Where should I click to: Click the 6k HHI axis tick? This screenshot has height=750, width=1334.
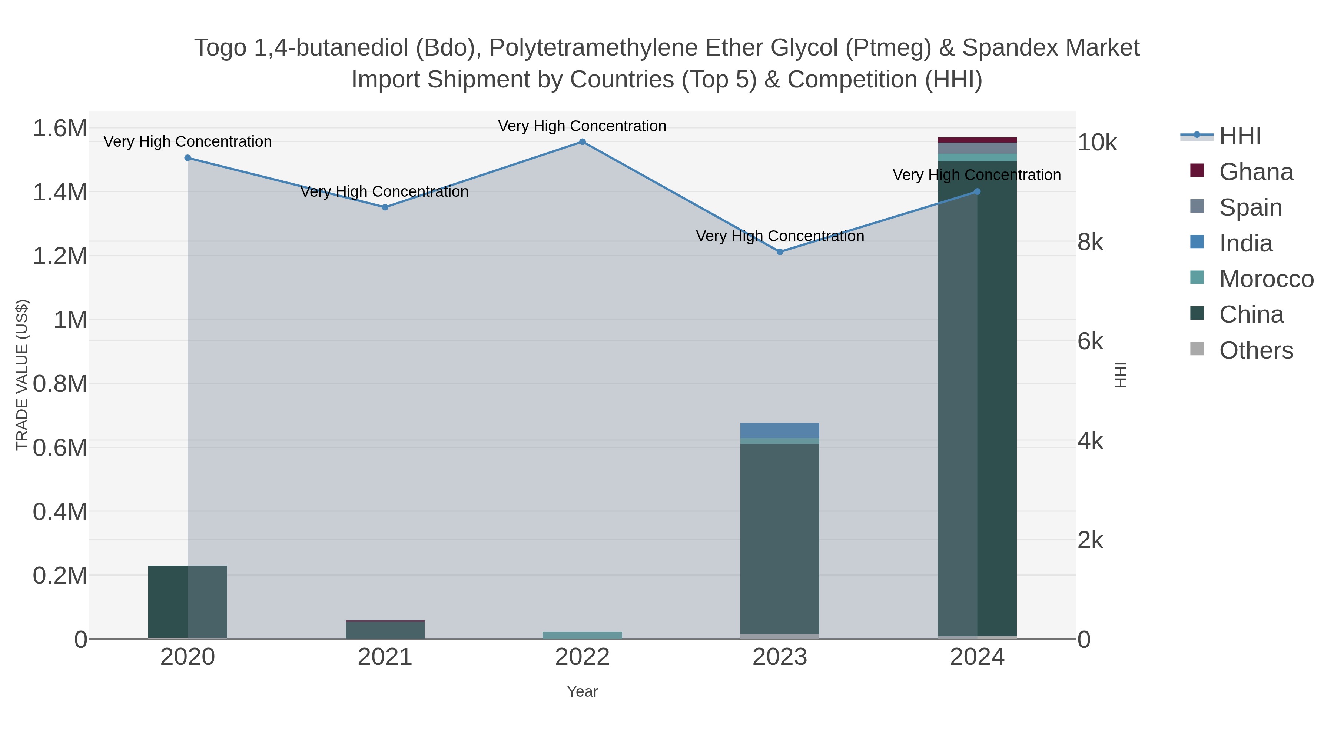(1091, 341)
